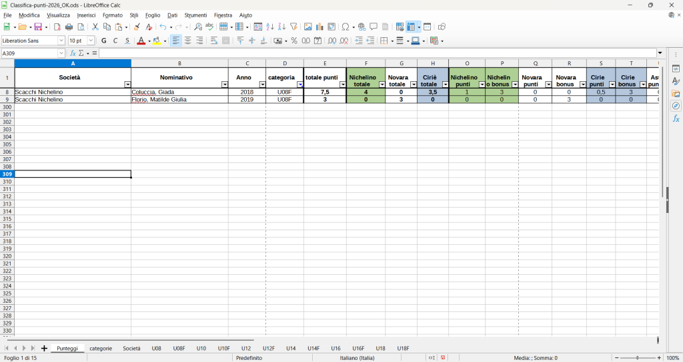Click the column A header
Image resolution: width=683 pixels, height=362 pixels.
click(x=73, y=63)
